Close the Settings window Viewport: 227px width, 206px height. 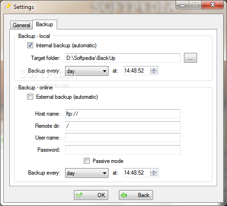(212, 5)
